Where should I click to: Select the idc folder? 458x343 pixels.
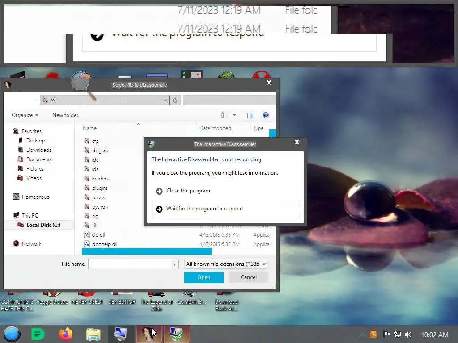click(x=95, y=159)
